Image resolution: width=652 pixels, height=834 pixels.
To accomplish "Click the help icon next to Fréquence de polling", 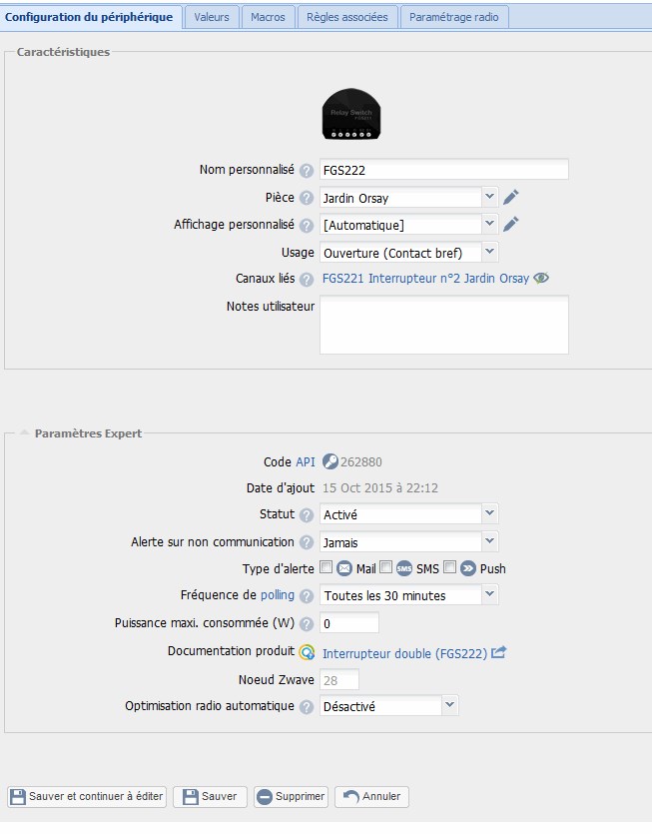I will 307,596.
